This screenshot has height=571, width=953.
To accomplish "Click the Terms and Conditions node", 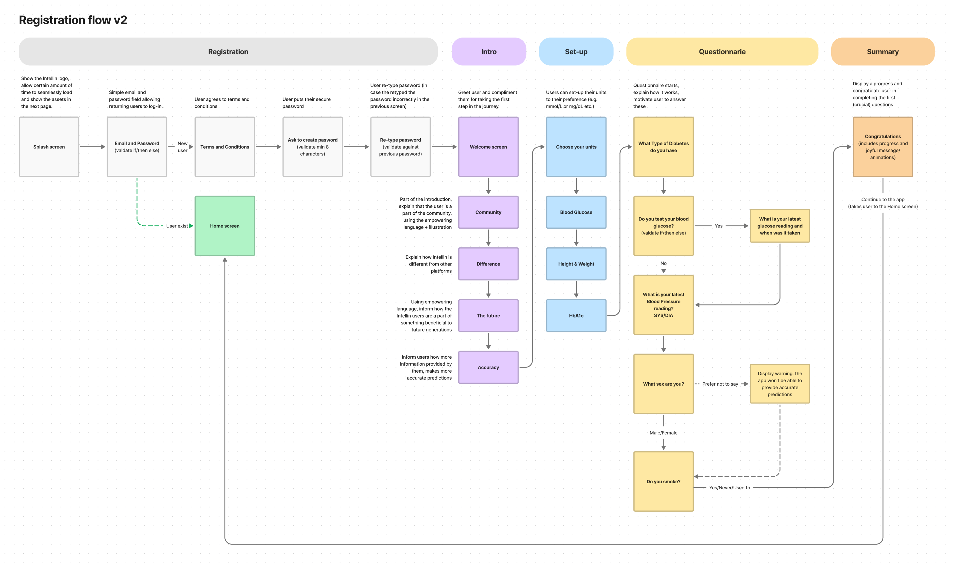I will click(x=225, y=146).
